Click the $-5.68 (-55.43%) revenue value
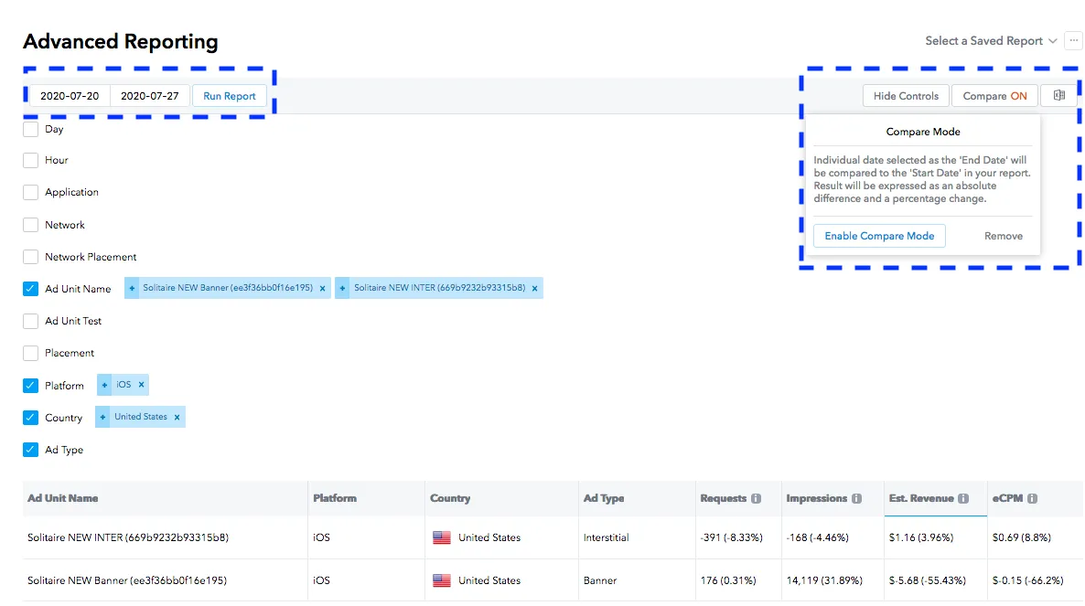This screenshot has width=1085, height=606. (928, 580)
